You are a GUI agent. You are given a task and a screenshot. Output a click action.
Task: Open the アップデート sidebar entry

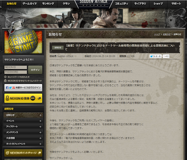coord(23,127)
